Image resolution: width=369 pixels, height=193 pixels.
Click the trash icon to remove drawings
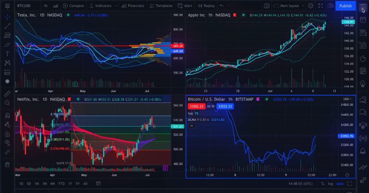(x=7, y=165)
